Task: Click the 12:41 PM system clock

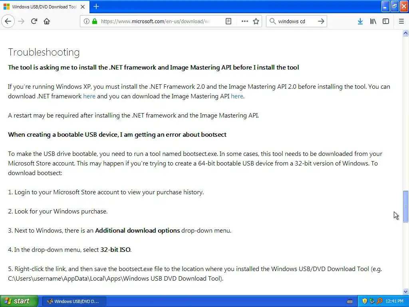Action: click(x=394, y=301)
